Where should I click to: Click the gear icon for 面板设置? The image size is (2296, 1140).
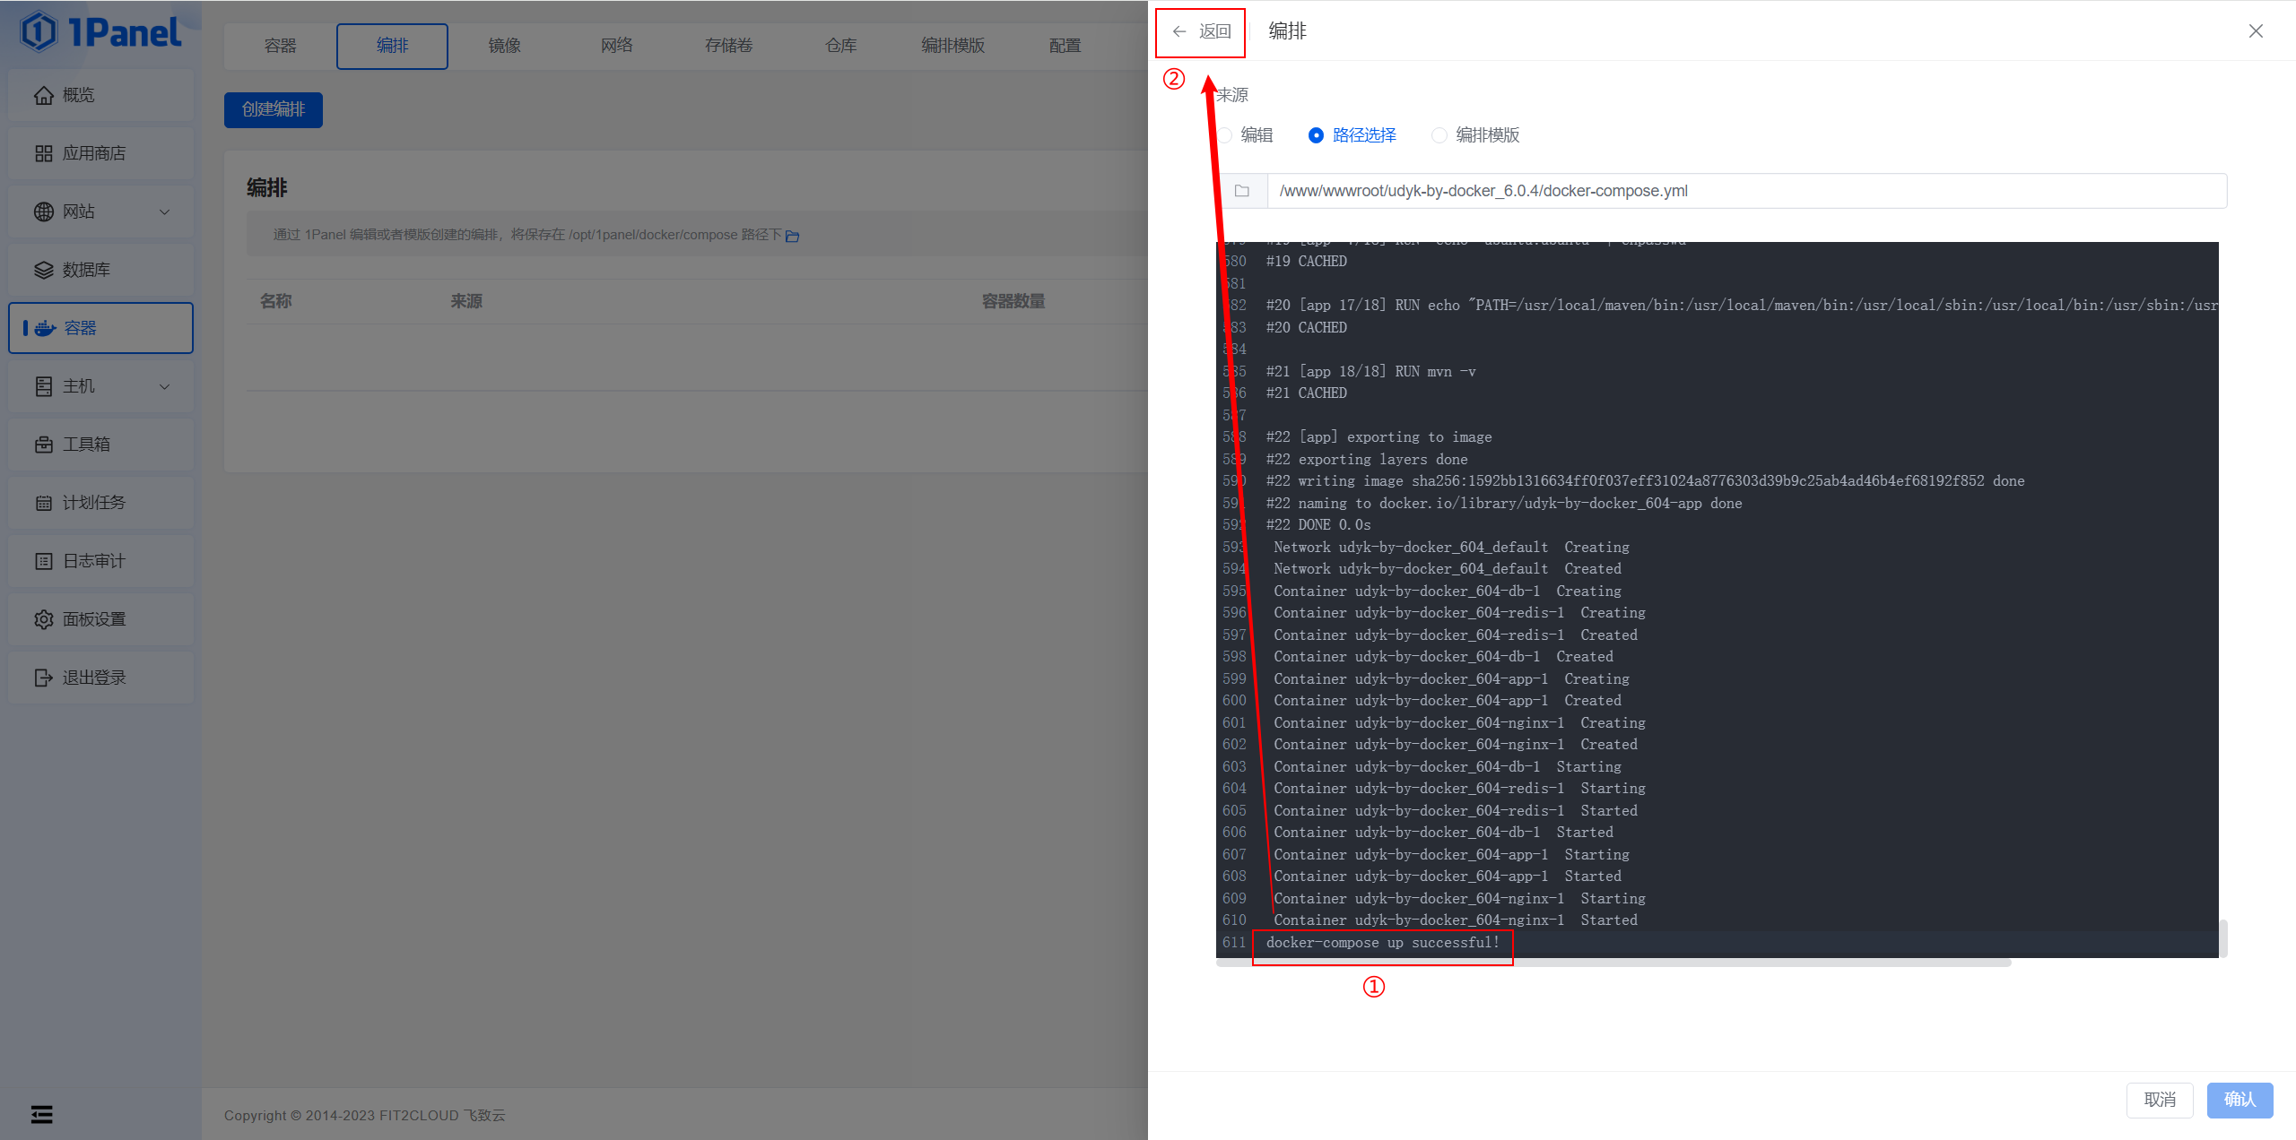click(43, 619)
